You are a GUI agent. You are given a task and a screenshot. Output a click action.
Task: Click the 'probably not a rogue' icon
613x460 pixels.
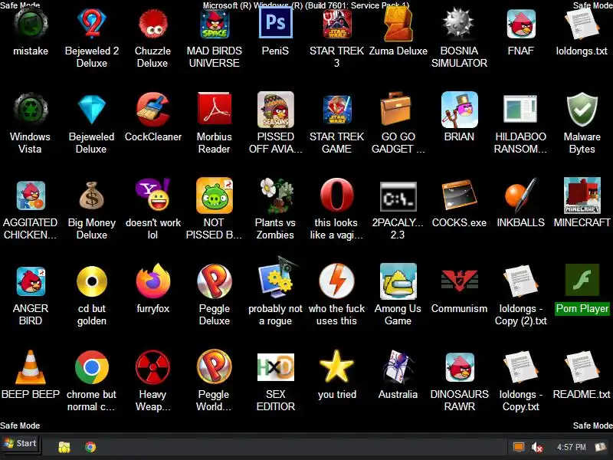[277, 280]
